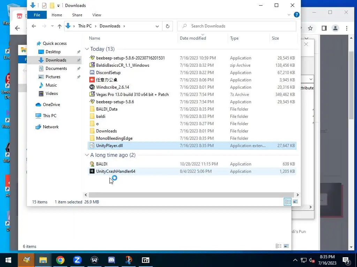
Task: Click in the Search Downloads field
Action: (237, 26)
